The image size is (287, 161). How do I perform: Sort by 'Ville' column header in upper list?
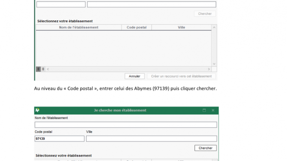tap(181, 27)
